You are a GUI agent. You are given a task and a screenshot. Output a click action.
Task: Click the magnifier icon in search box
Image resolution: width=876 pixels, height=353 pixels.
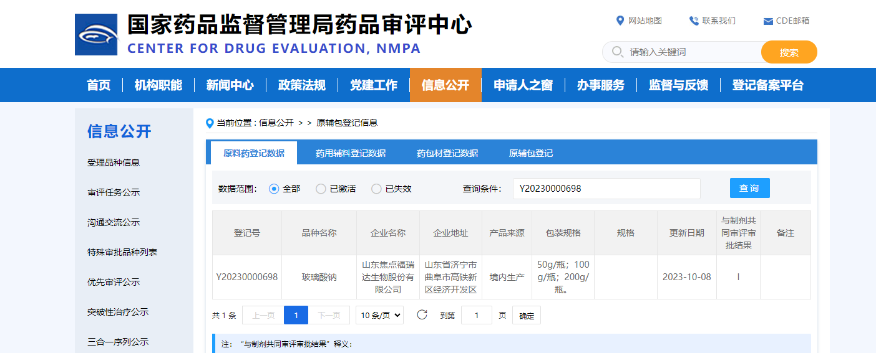click(618, 52)
